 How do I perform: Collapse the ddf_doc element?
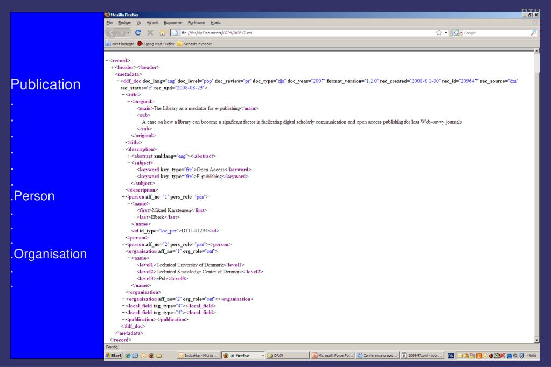tap(118, 81)
